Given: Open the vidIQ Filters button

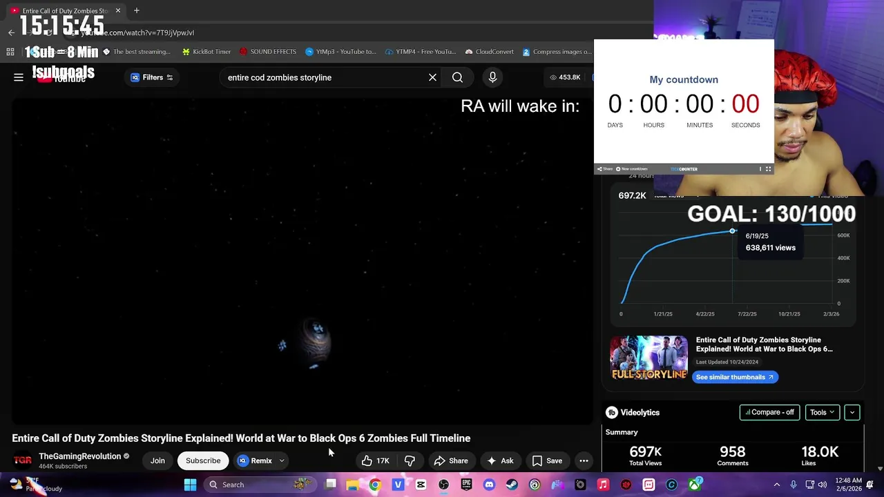Looking at the screenshot, I should (152, 77).
